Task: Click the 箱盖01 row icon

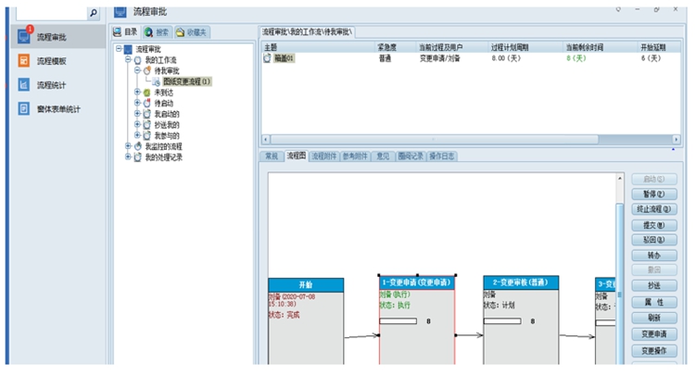Action: coord(268,57)
